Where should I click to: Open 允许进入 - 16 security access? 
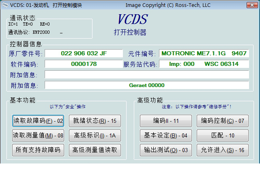(x=223, y=150)
